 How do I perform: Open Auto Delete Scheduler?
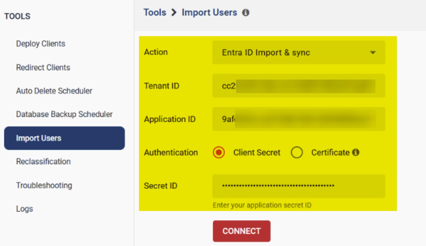54,91
